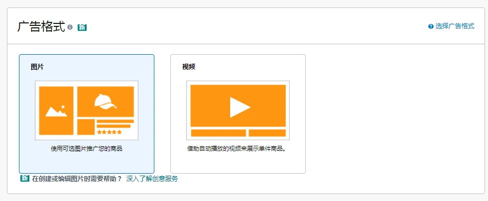Click the 在创建或编辑图片时需要帮助 prompt text
This screenshot has height=201, width=488.
77,179
